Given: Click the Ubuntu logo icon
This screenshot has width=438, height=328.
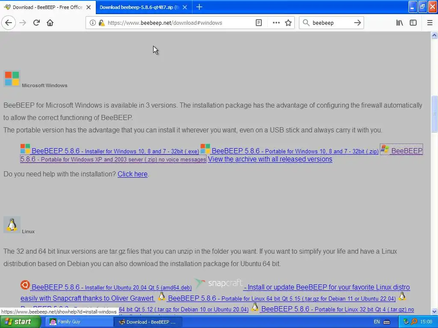Looking at the screenshot, I should click(x=25, y=285).
